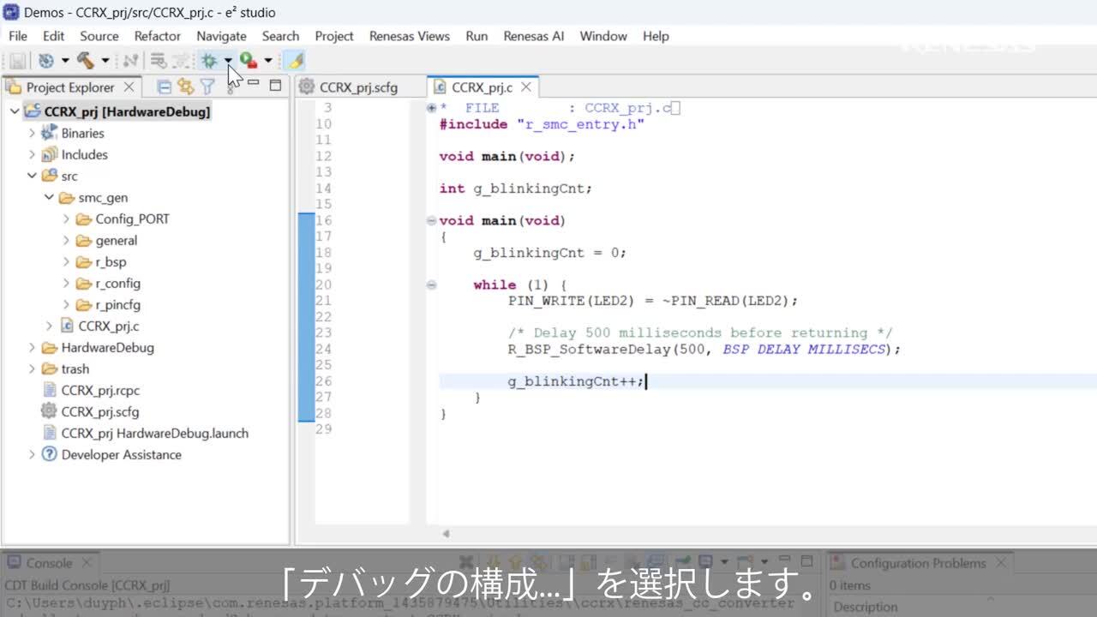Screen dimensions: 1097x617
Task: Select the Console view tab
Action: [x=51, y=563]
